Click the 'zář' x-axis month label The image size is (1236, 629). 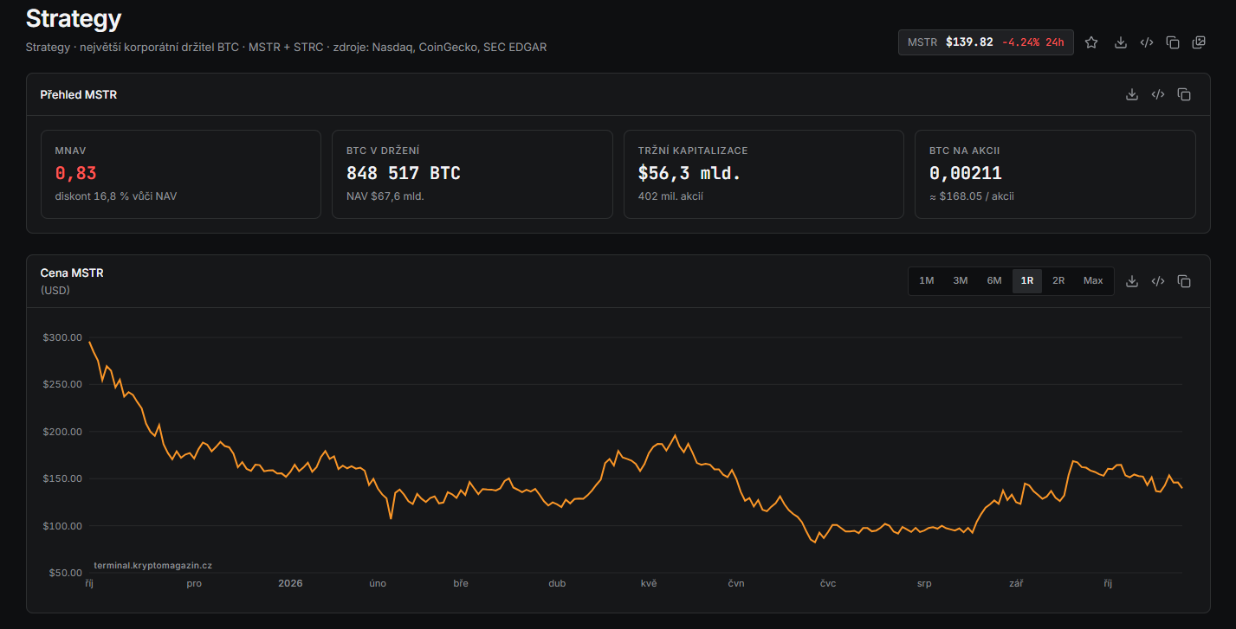pos(1016,583)
